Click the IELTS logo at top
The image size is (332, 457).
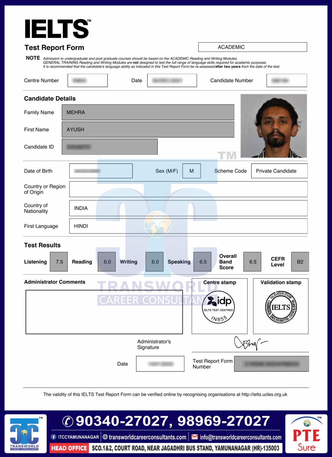point(57,29)
